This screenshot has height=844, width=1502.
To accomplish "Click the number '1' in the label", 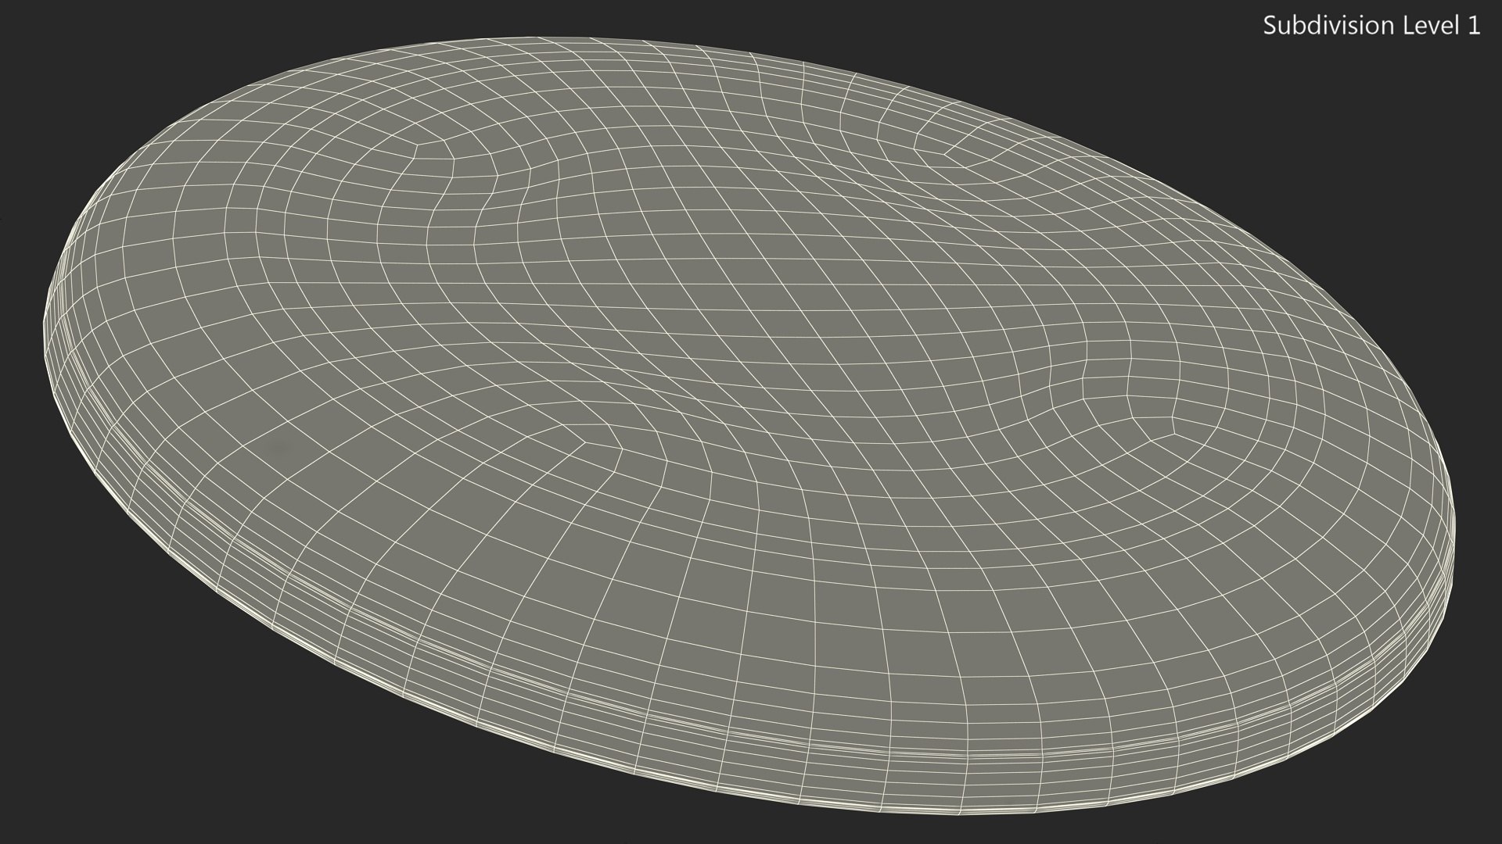I will [1474, 26].
